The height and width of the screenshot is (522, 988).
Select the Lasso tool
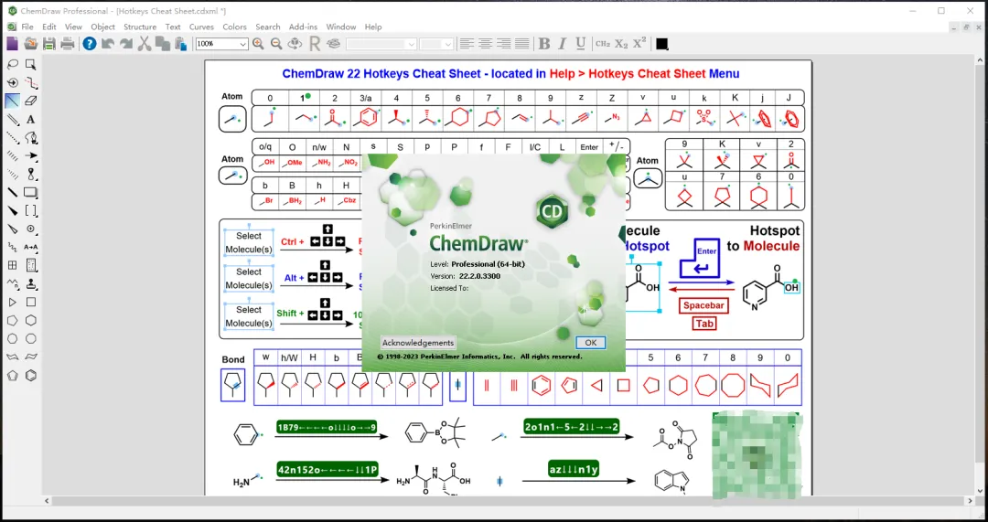13,64
